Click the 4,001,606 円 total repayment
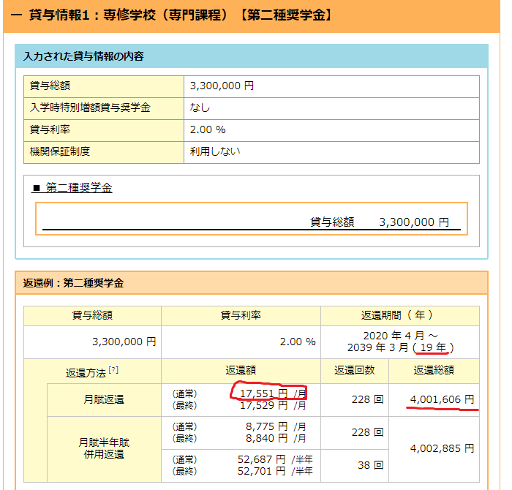The width and height of the screenshot is (512, 490). click(x=442, y=399)
